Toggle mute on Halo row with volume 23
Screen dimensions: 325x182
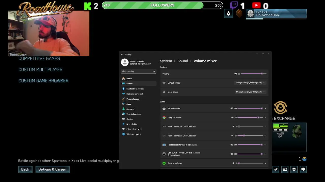232,136
